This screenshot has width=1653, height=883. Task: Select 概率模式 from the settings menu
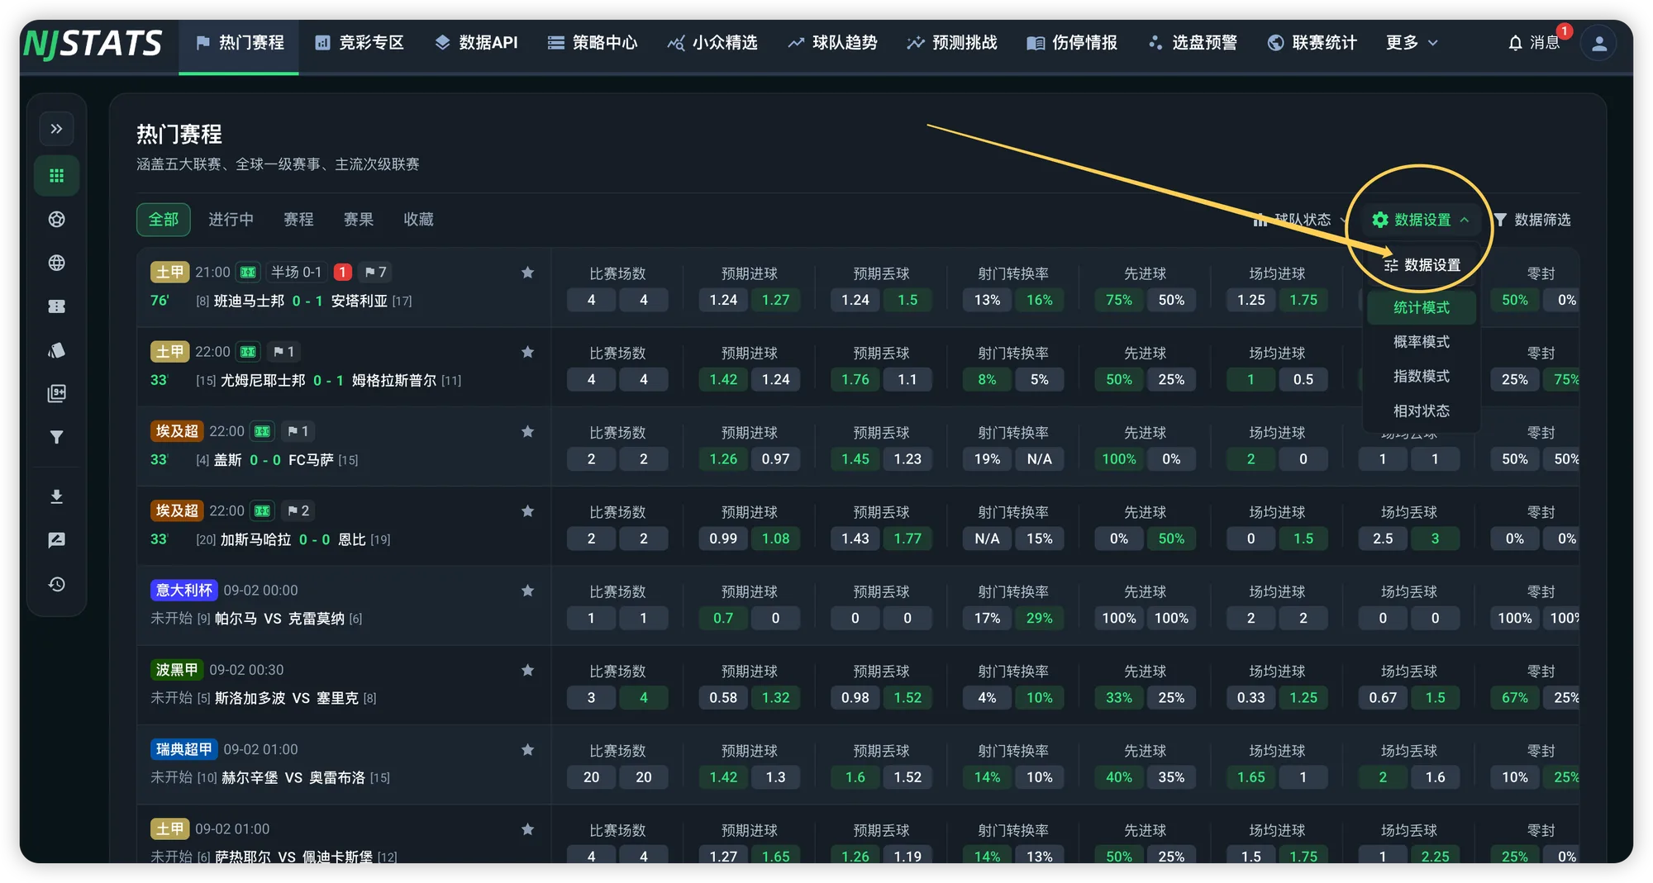pyautogui.click(x=1422, y=342)
